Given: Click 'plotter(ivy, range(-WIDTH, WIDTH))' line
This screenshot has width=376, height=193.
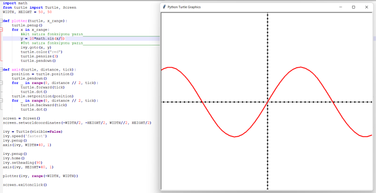Looking at the screenshot, I should point(41,176).
